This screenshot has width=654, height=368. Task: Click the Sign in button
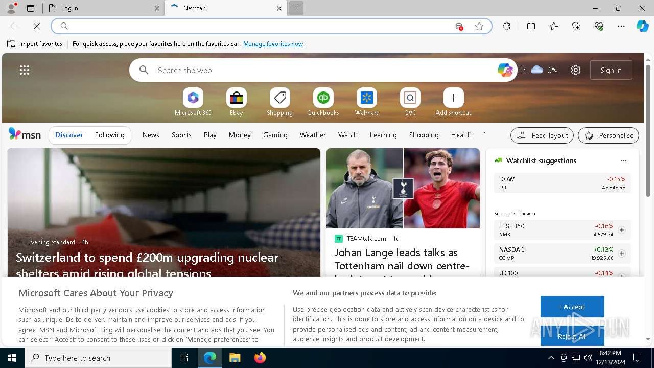[x=611, y=70]
